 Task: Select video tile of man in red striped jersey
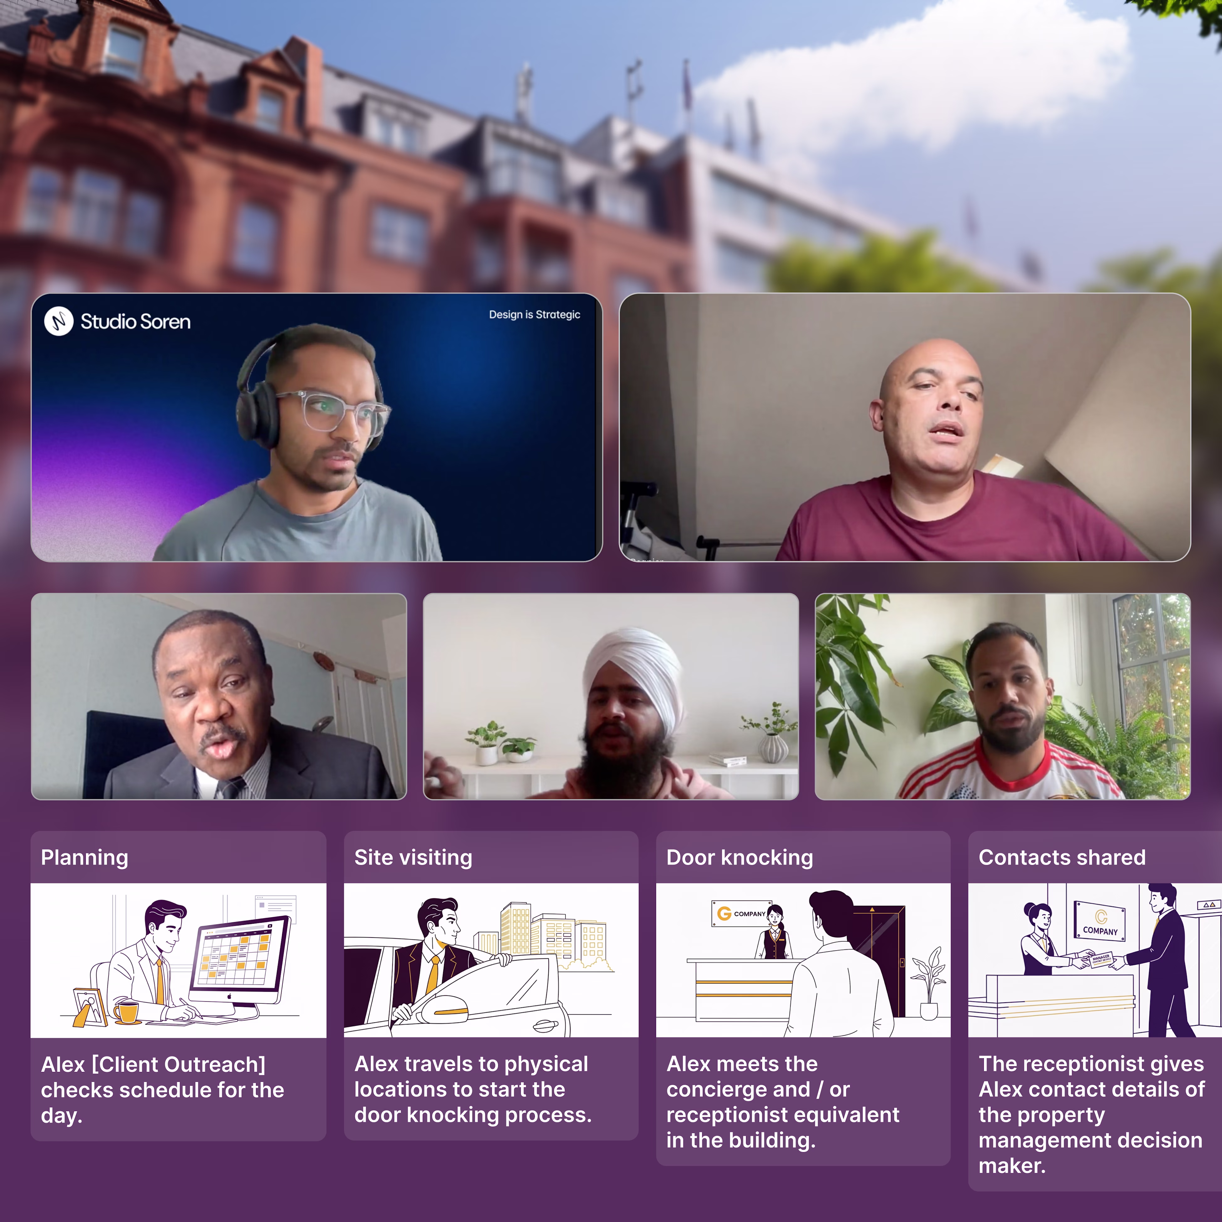(1003, 697)
